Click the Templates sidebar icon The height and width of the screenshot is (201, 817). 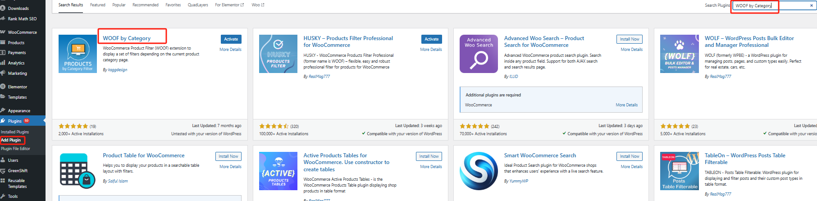[x=3, y=97]
